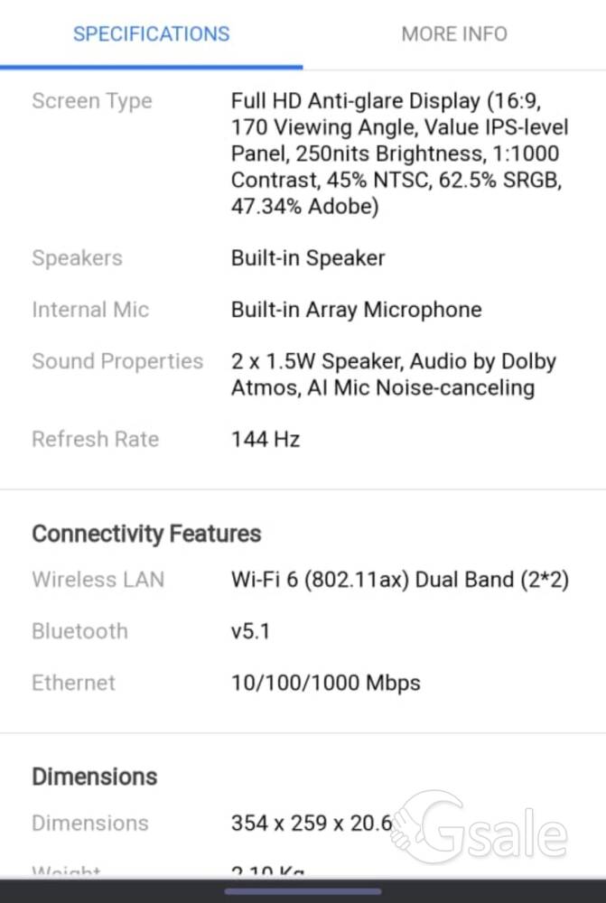
Task: Tap the Wireless LAN label
Action: click(x=98, y=580)
